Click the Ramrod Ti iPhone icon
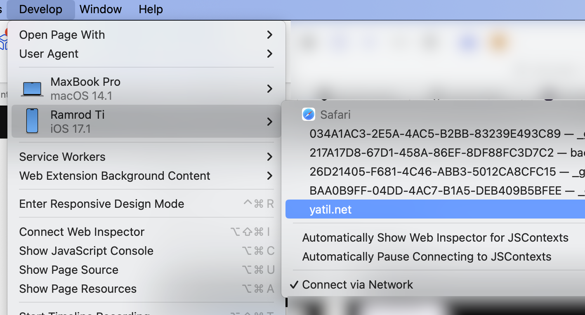Screen dimensions: 585x315 (x=32, y=121)
